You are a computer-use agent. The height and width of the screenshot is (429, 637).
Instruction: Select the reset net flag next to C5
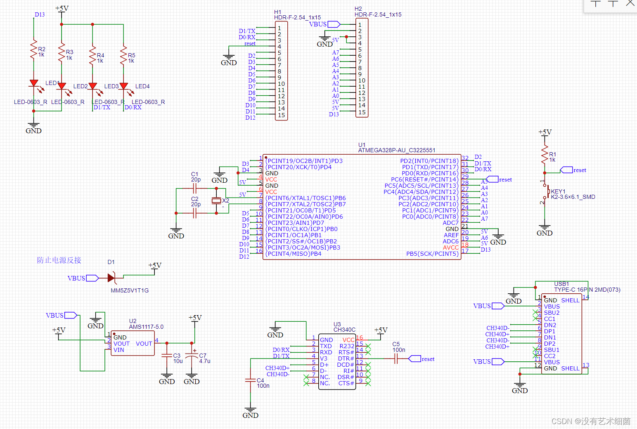point(422,359)
